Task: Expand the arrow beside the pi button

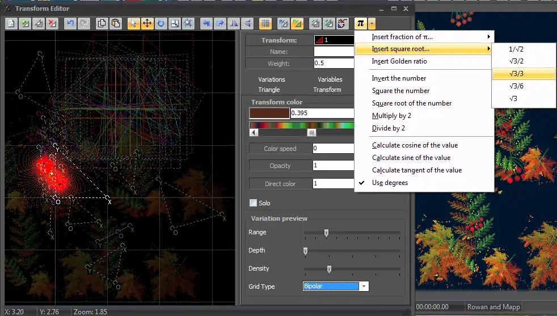Action: [372, 23]
